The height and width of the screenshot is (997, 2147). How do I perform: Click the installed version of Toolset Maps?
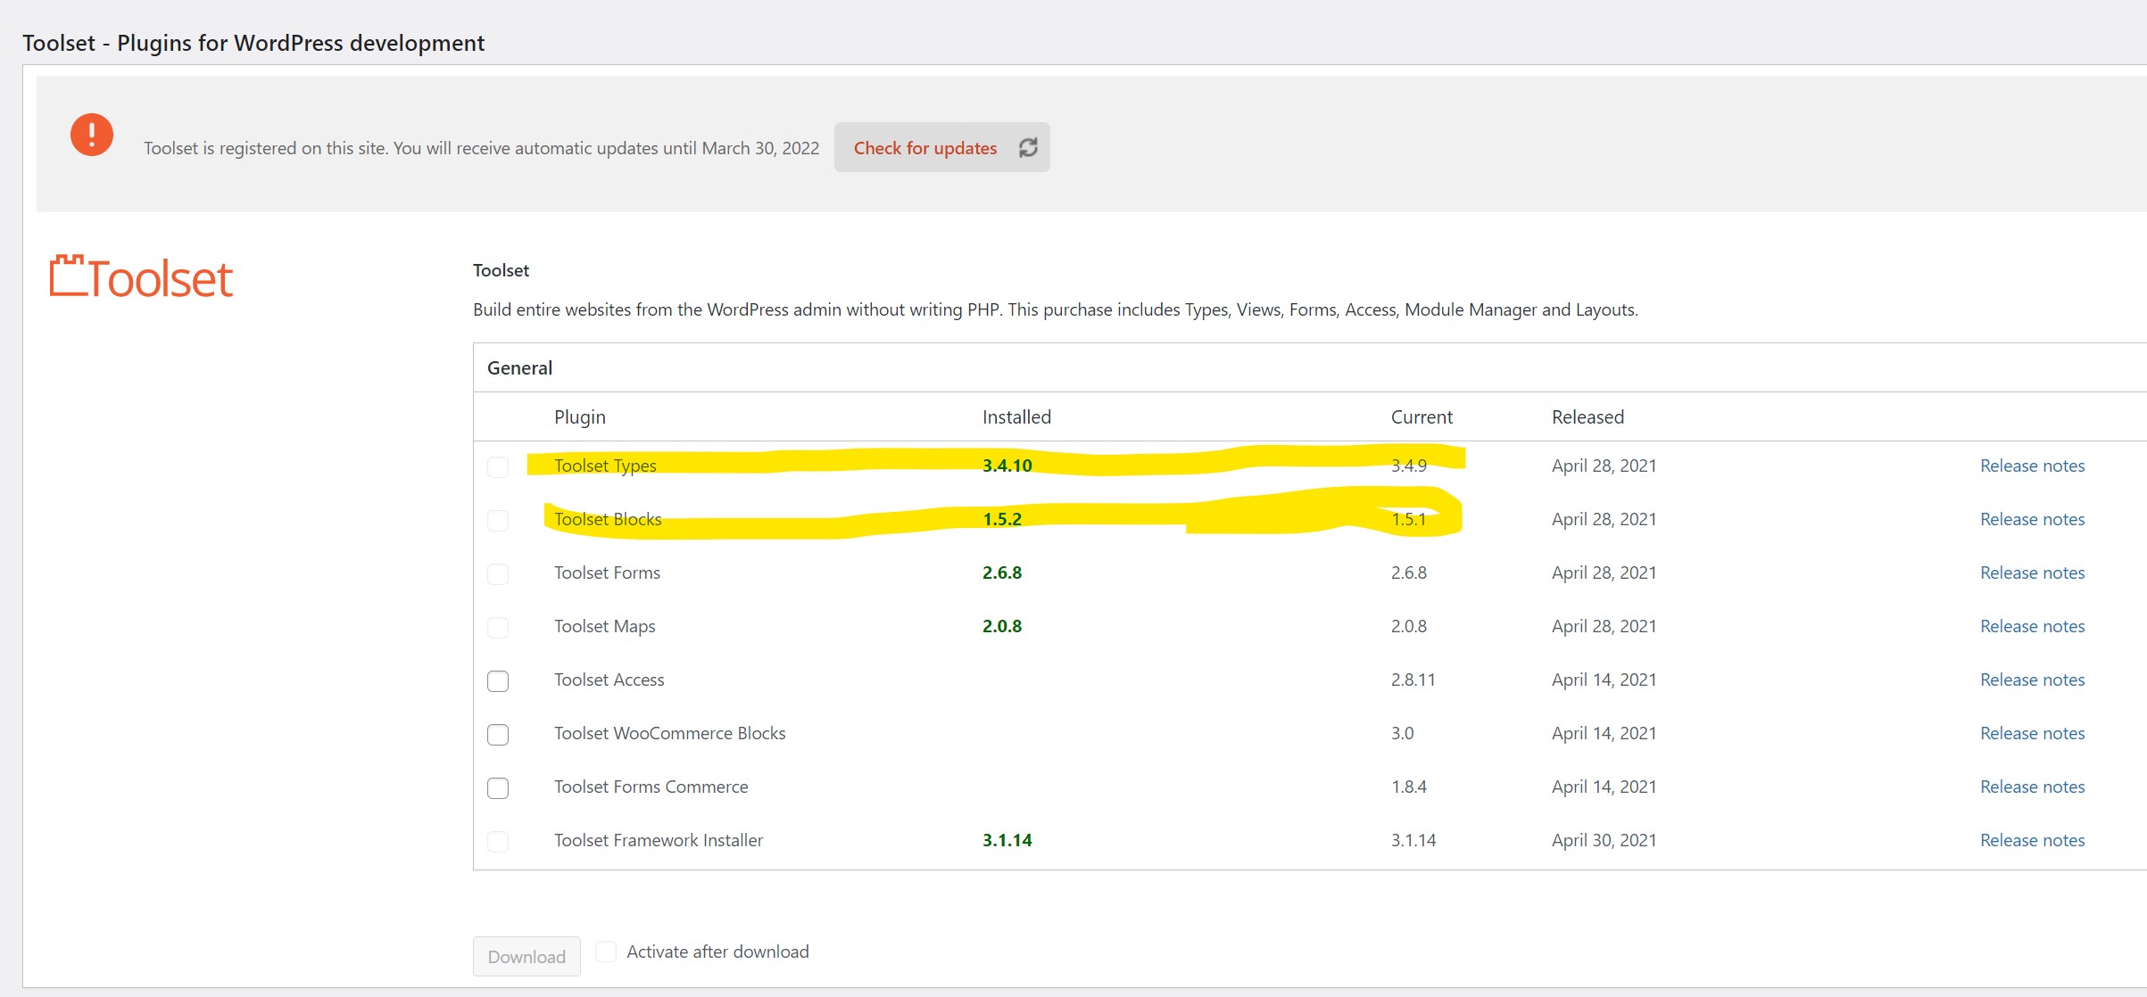1002,626
